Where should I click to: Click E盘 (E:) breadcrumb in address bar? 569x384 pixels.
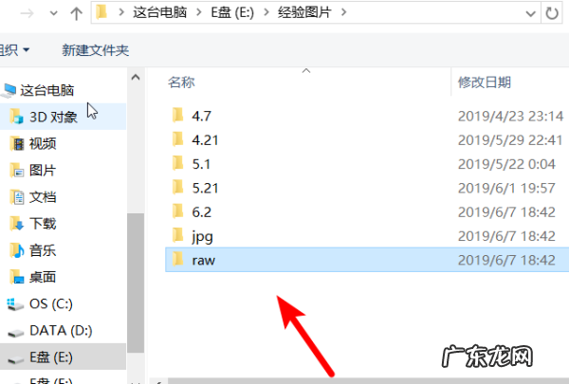pyautogui.click(x=232, y=12)
